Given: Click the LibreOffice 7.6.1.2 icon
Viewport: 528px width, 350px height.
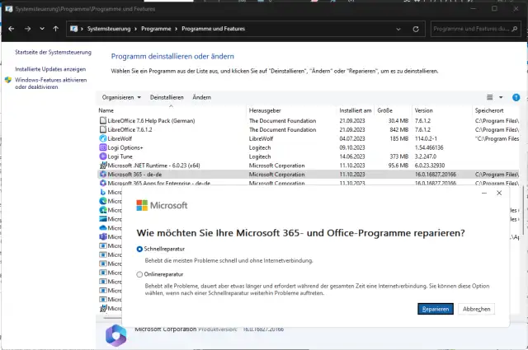Looking at the screenshot, I should coord(102,129).
